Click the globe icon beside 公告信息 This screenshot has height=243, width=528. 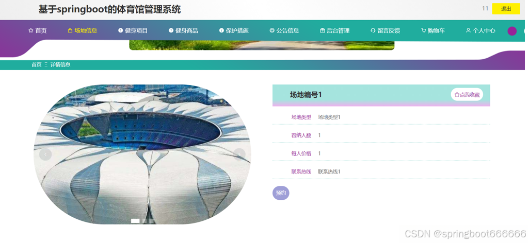pyautogui.click(x=272, y=30)
